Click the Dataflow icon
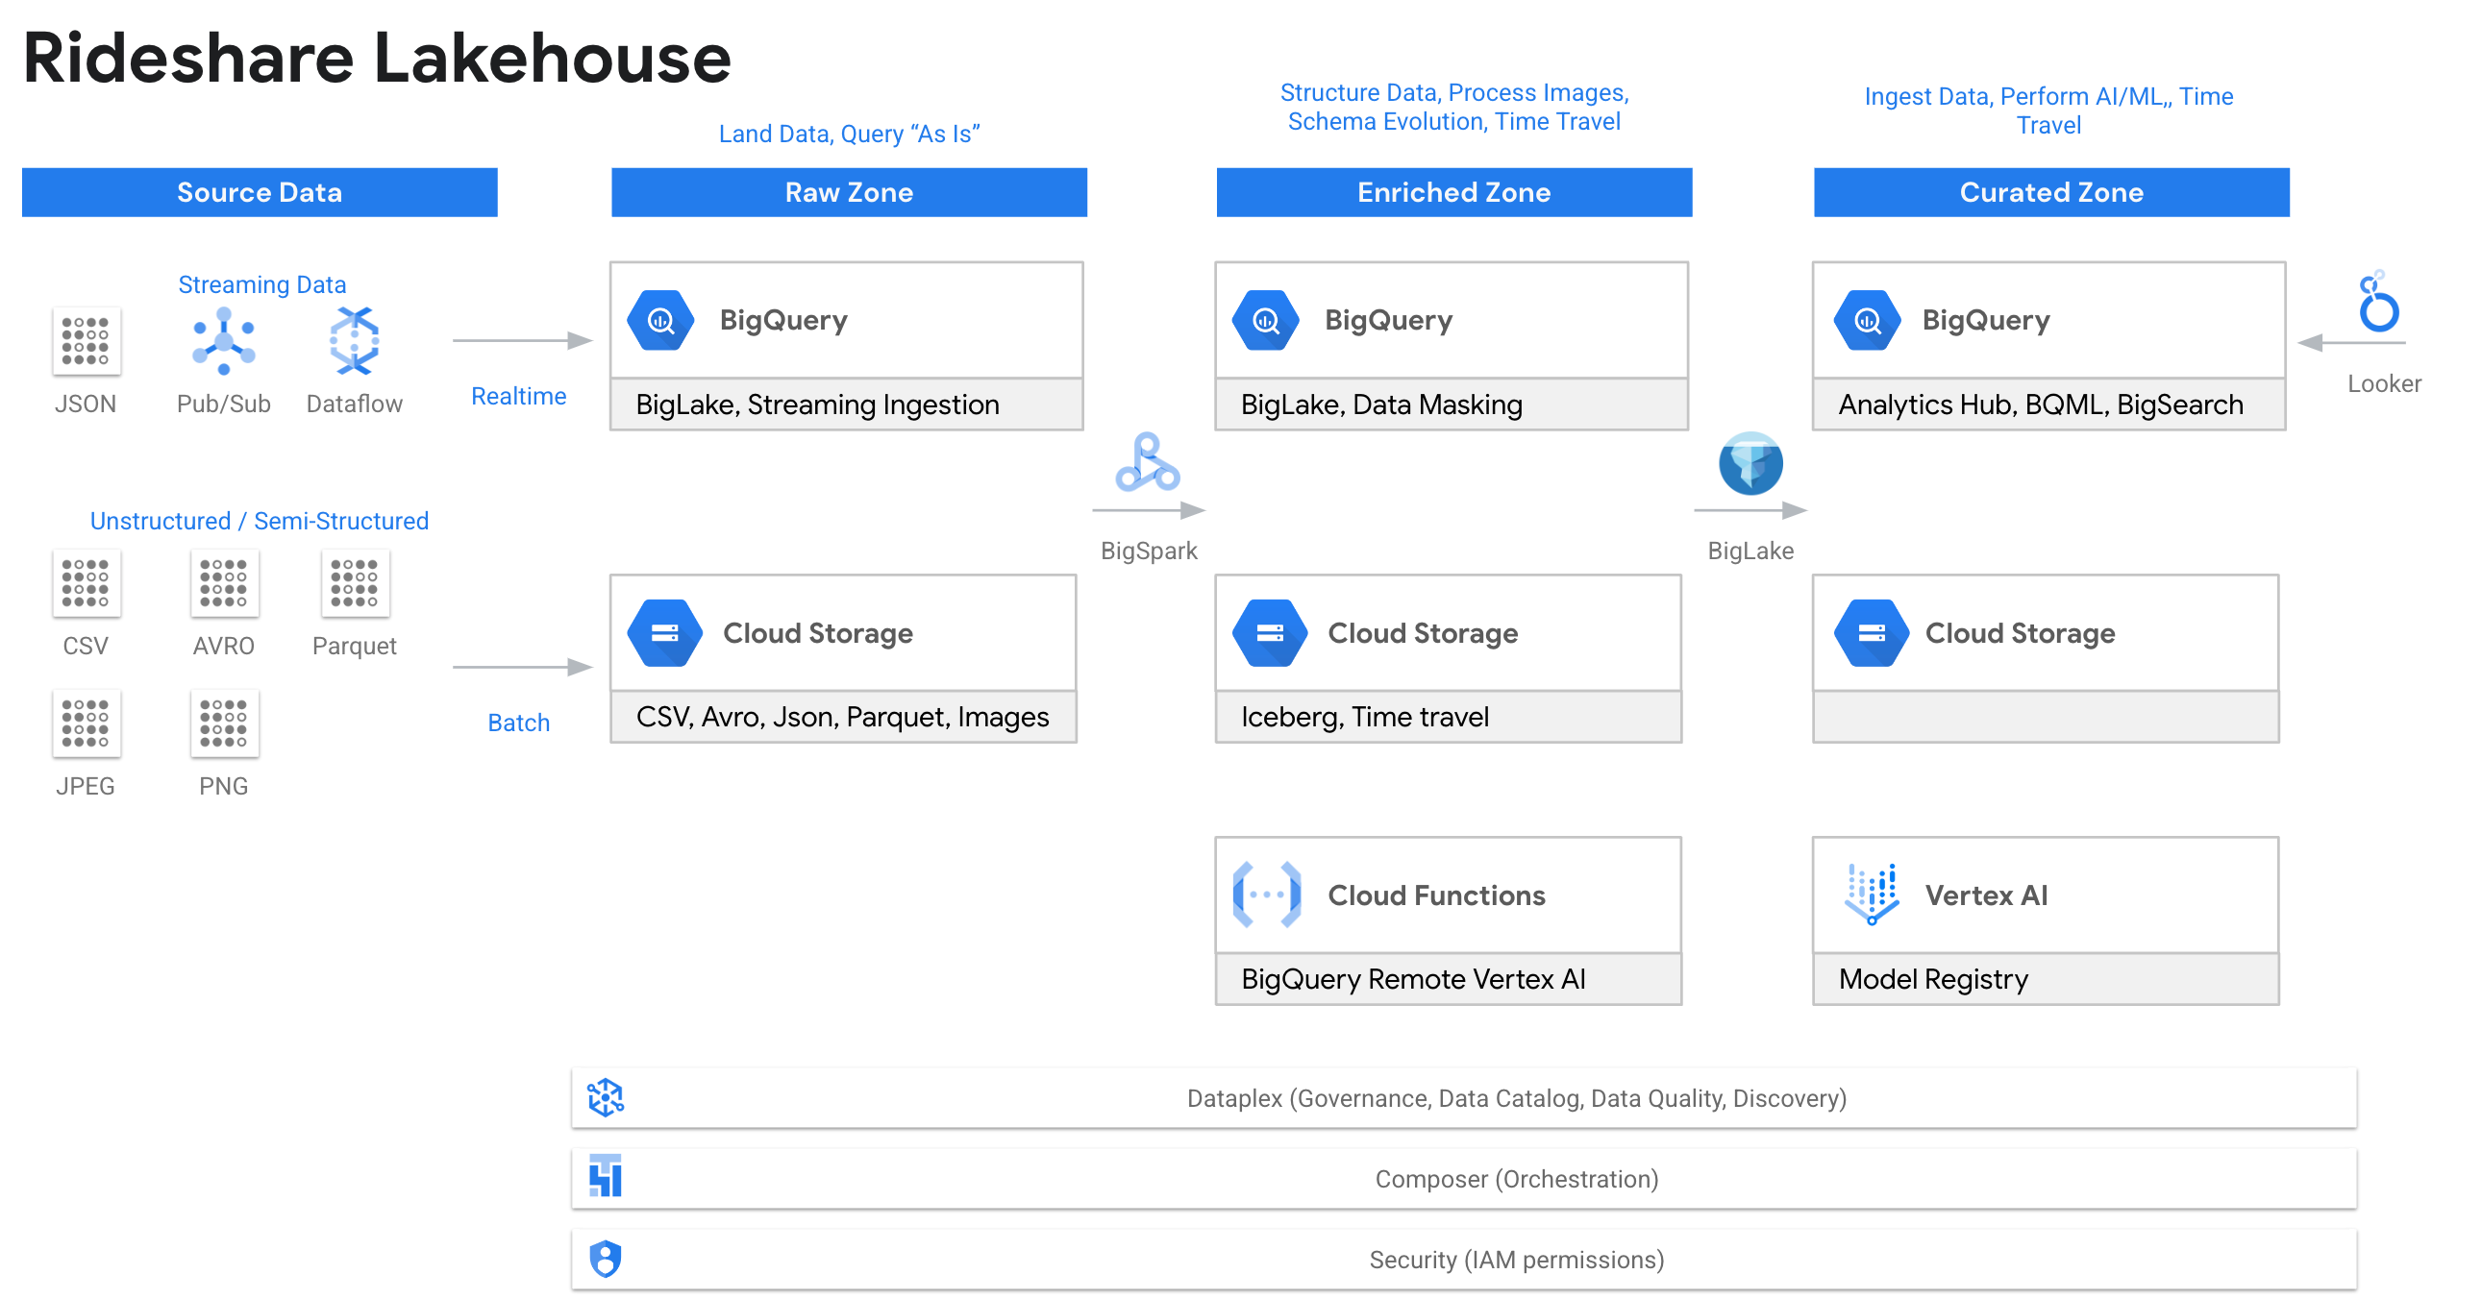The image size is (2482, 1299). point(355,341)
